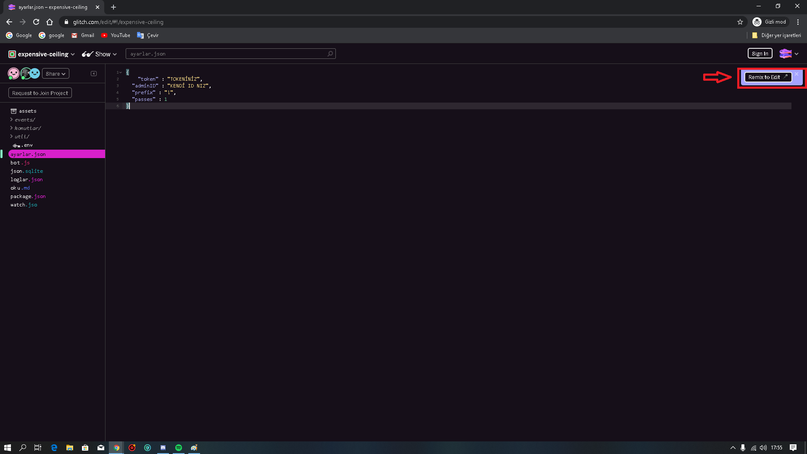Show hidden tray icons
This screenshot has width=807, height=454.
733,448
